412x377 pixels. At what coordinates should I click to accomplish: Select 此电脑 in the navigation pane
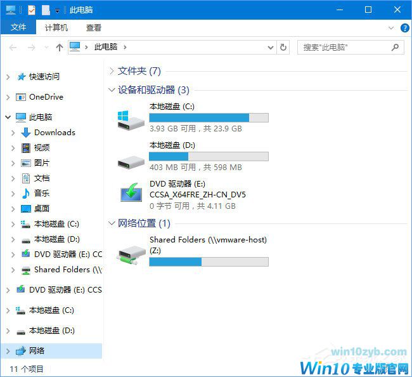[x=41, y=117]
